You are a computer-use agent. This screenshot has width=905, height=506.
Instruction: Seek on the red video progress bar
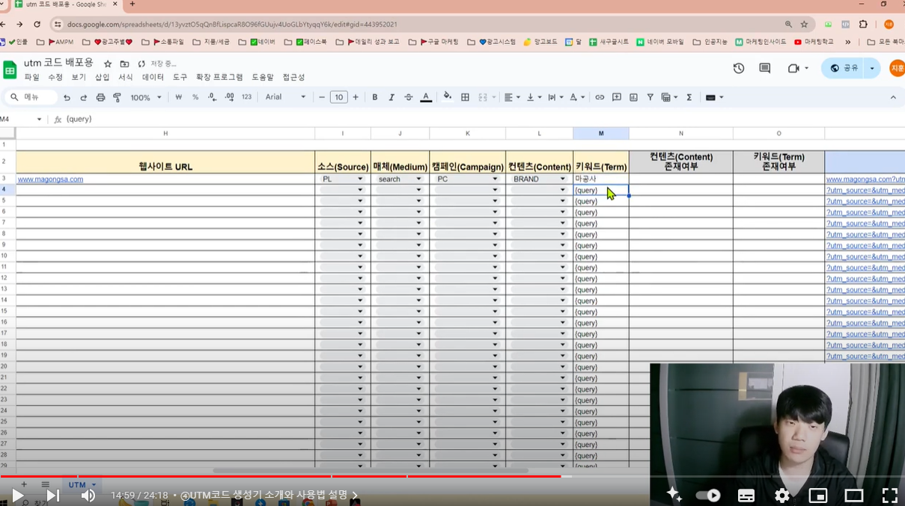pos(280,476)
